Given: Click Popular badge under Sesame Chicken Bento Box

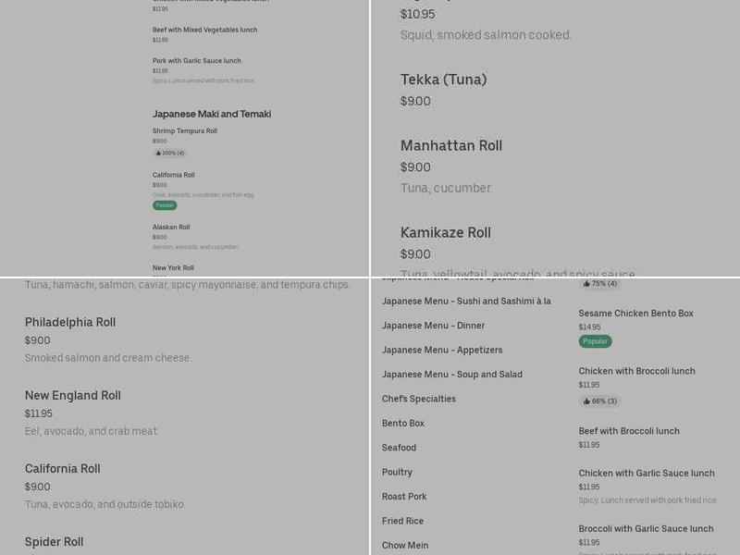Looking at the screenshot, I should [x=595, y=341].
